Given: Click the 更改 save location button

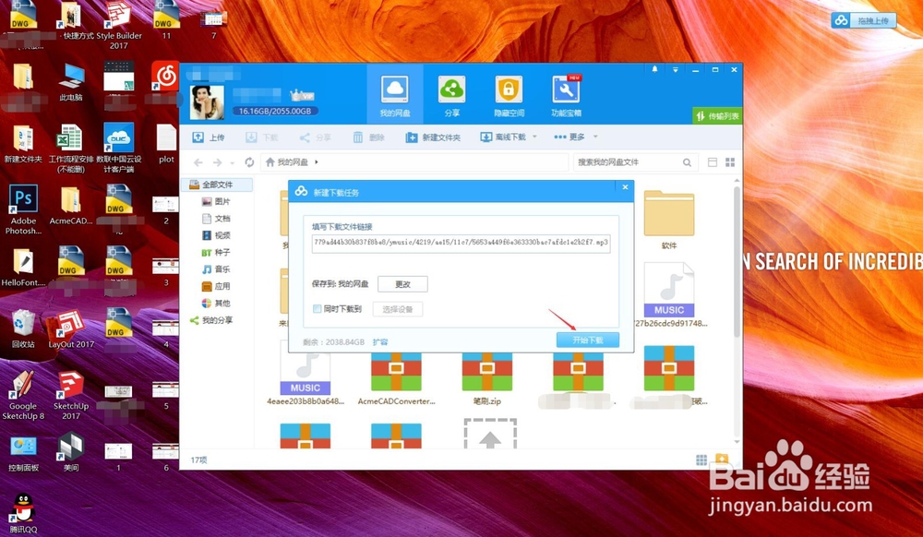Looking at the screenshot, I should 402,284.
